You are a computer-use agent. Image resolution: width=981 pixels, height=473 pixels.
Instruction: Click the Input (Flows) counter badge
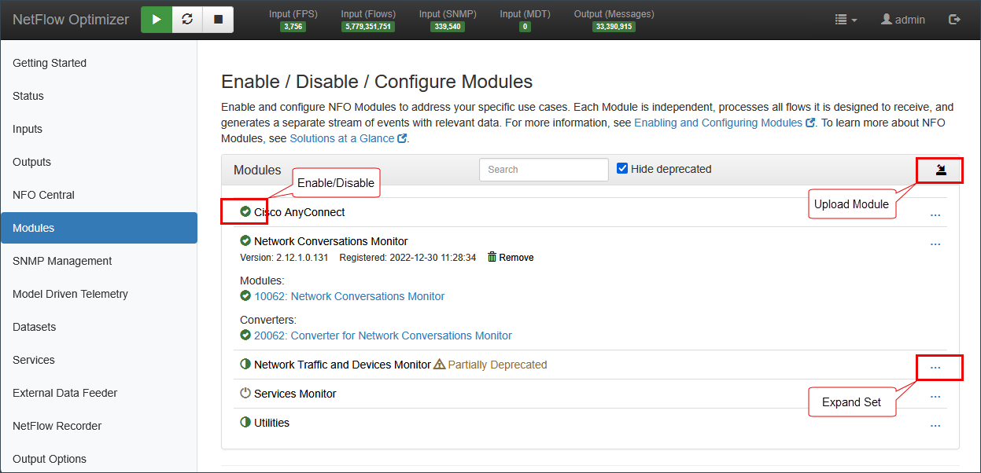368,27
